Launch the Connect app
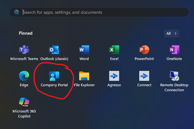This screenshot has width=194, height=129. (144, 79)
